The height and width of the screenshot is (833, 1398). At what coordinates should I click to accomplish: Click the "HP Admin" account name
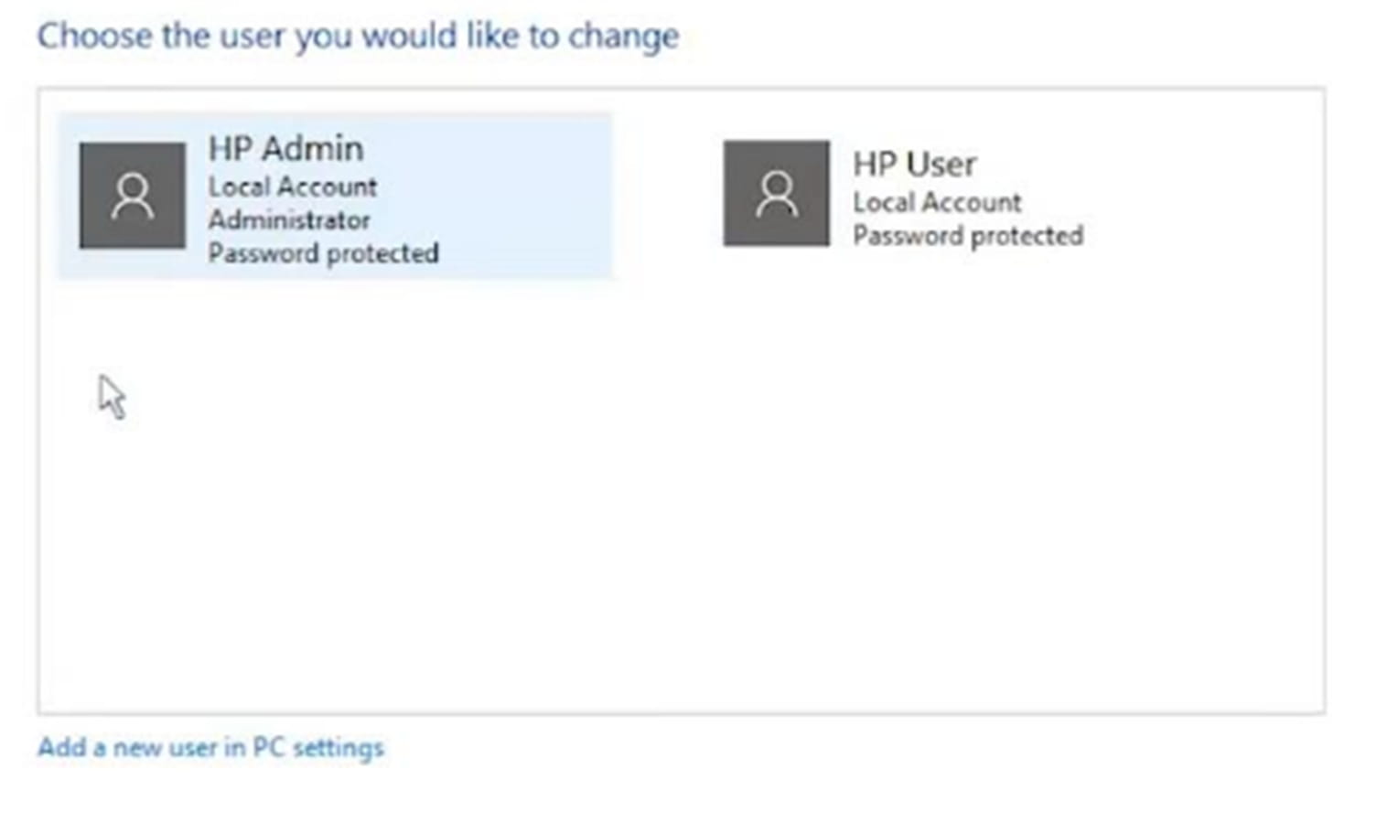(285, 148)
